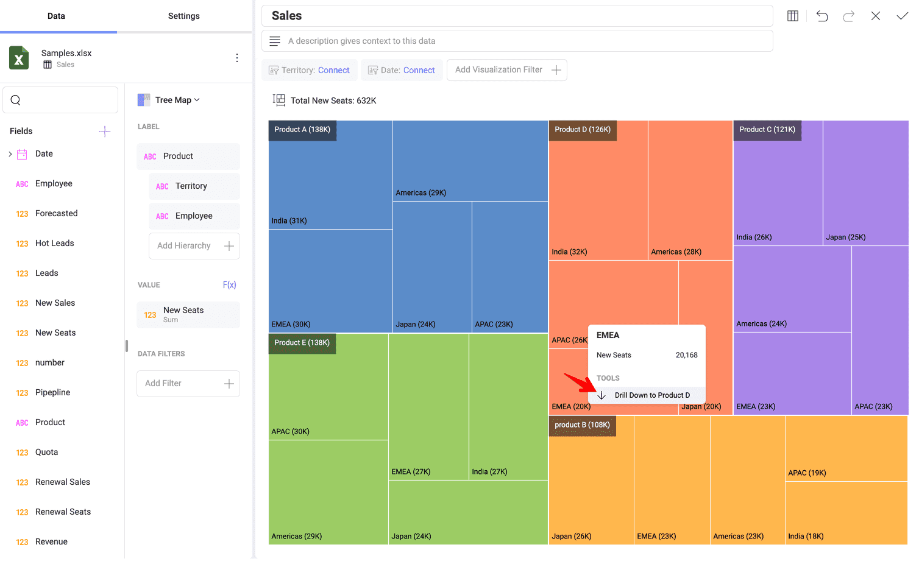Click the product B (108K) header
The width and height of the screenshot is (919, 578).
tap(583, 425)
